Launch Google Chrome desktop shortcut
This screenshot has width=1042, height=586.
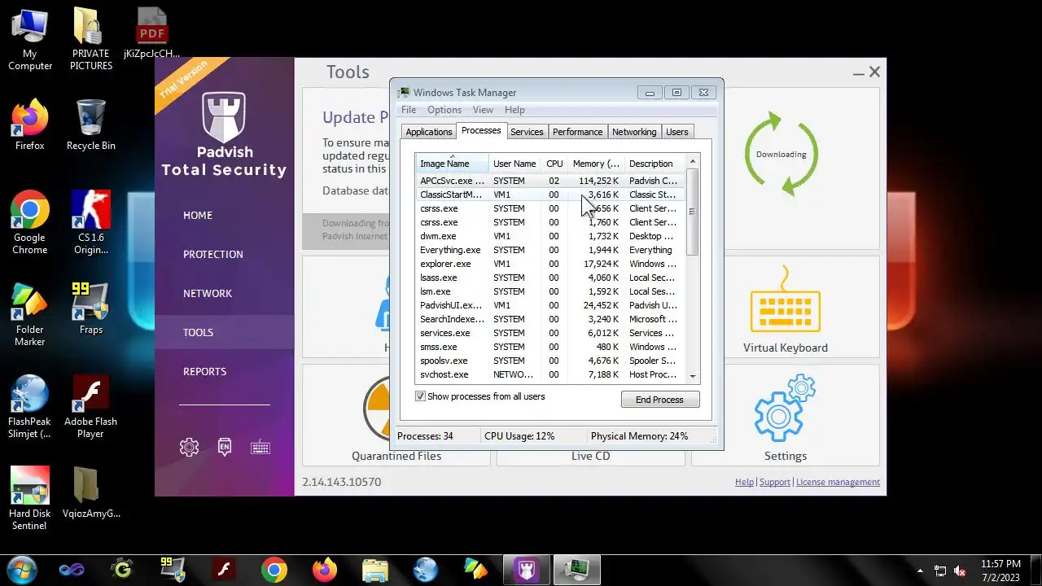point(30,222)
